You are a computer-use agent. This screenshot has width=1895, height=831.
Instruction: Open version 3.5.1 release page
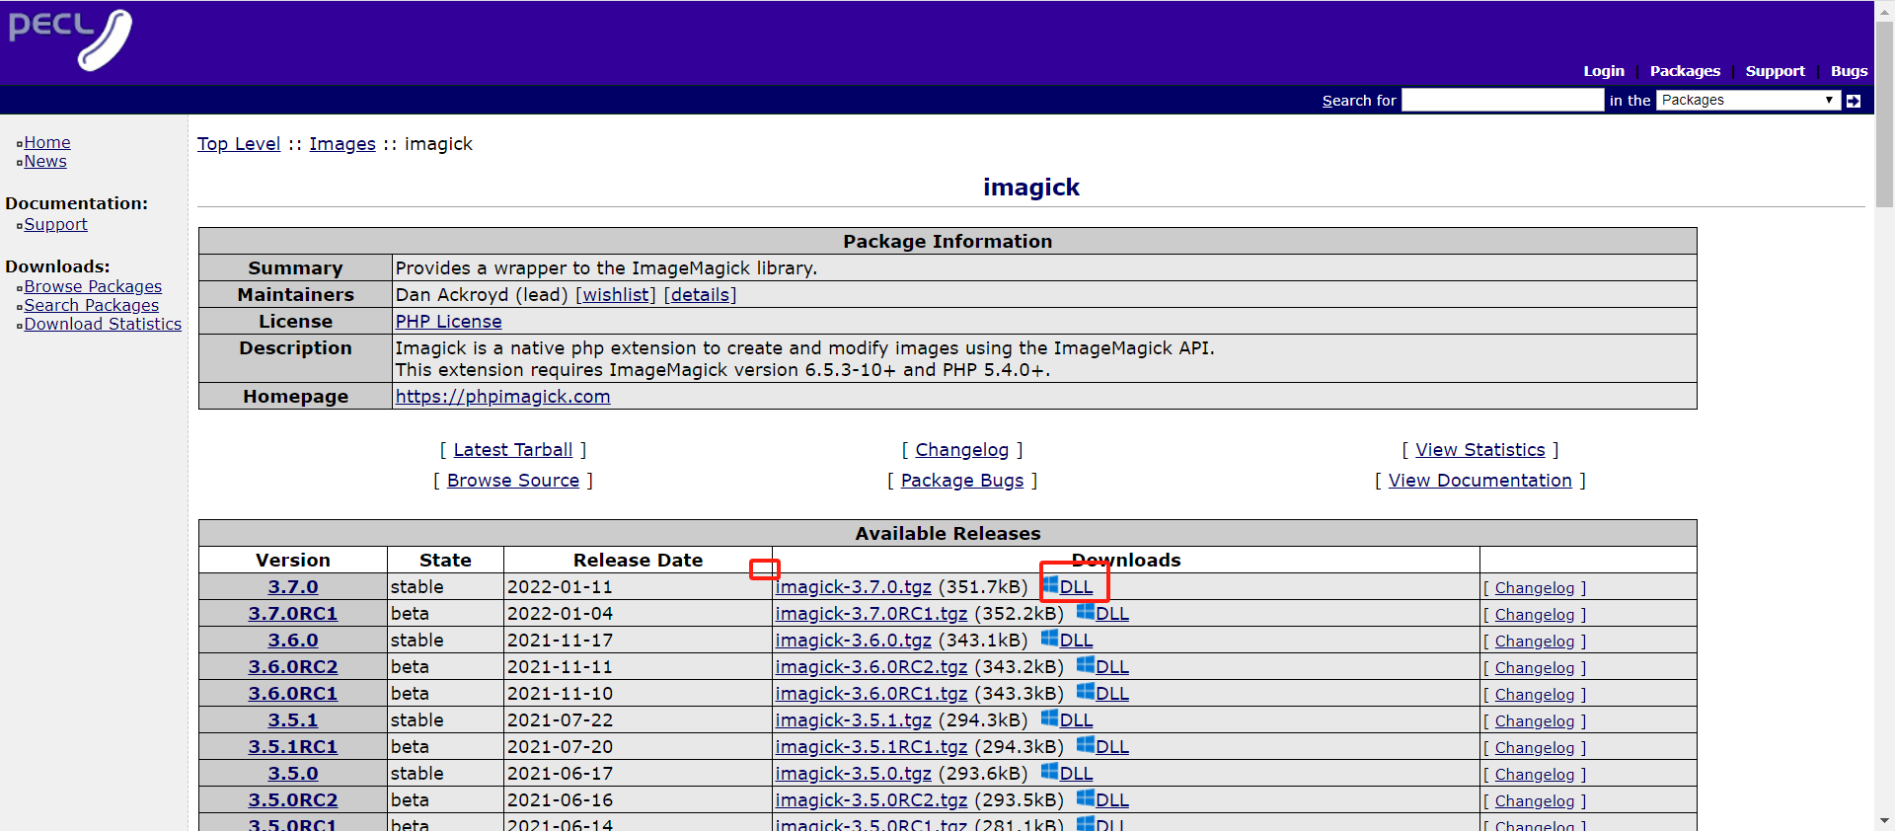coord(293,720)
